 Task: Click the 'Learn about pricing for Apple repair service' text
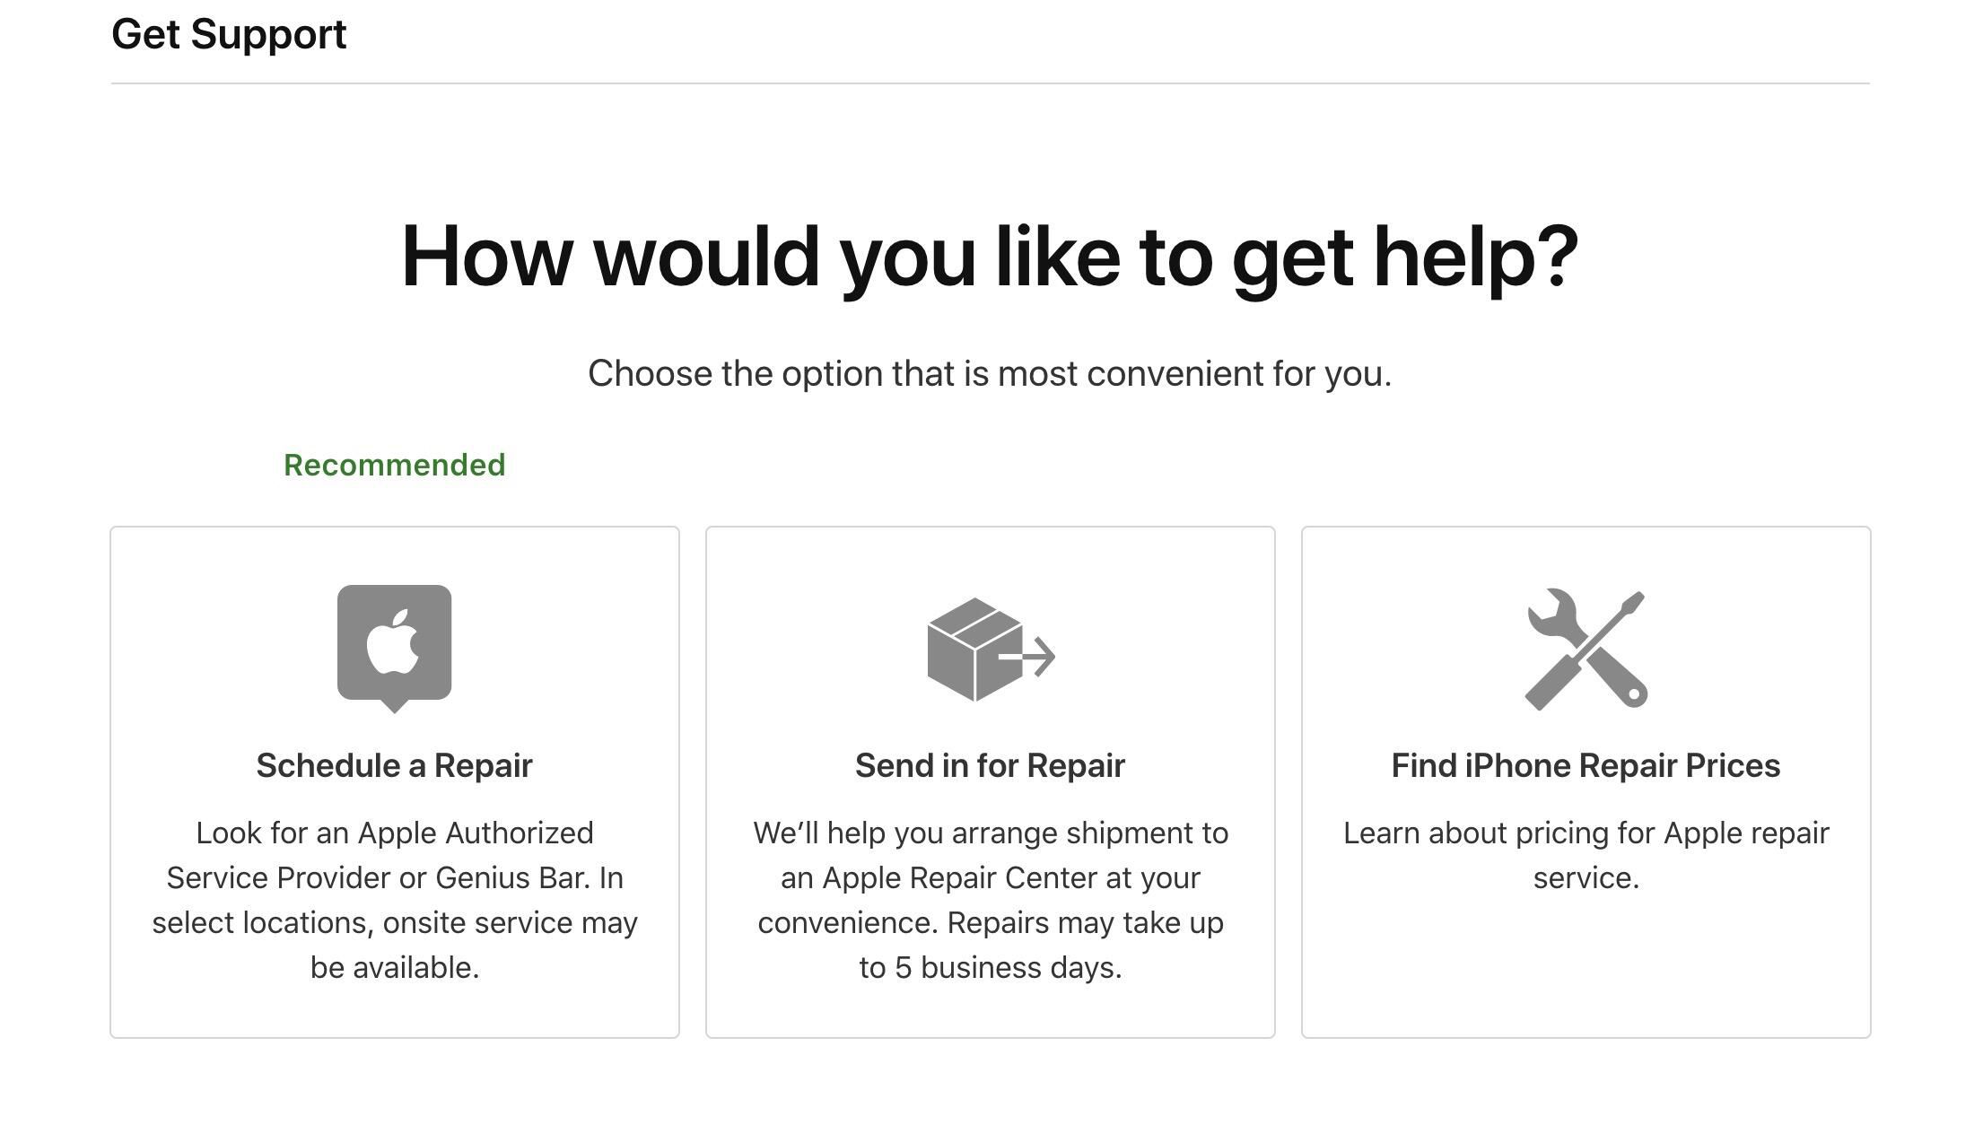[x=1586, y=854]
